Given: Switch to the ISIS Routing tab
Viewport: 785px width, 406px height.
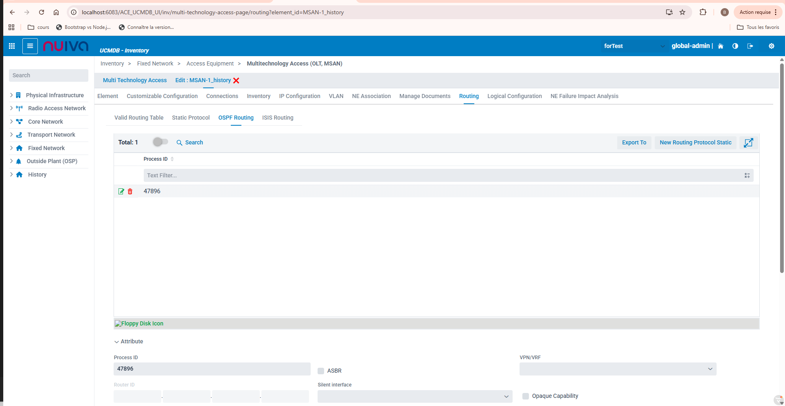Looking at the screenshot, I should point(277,118).
